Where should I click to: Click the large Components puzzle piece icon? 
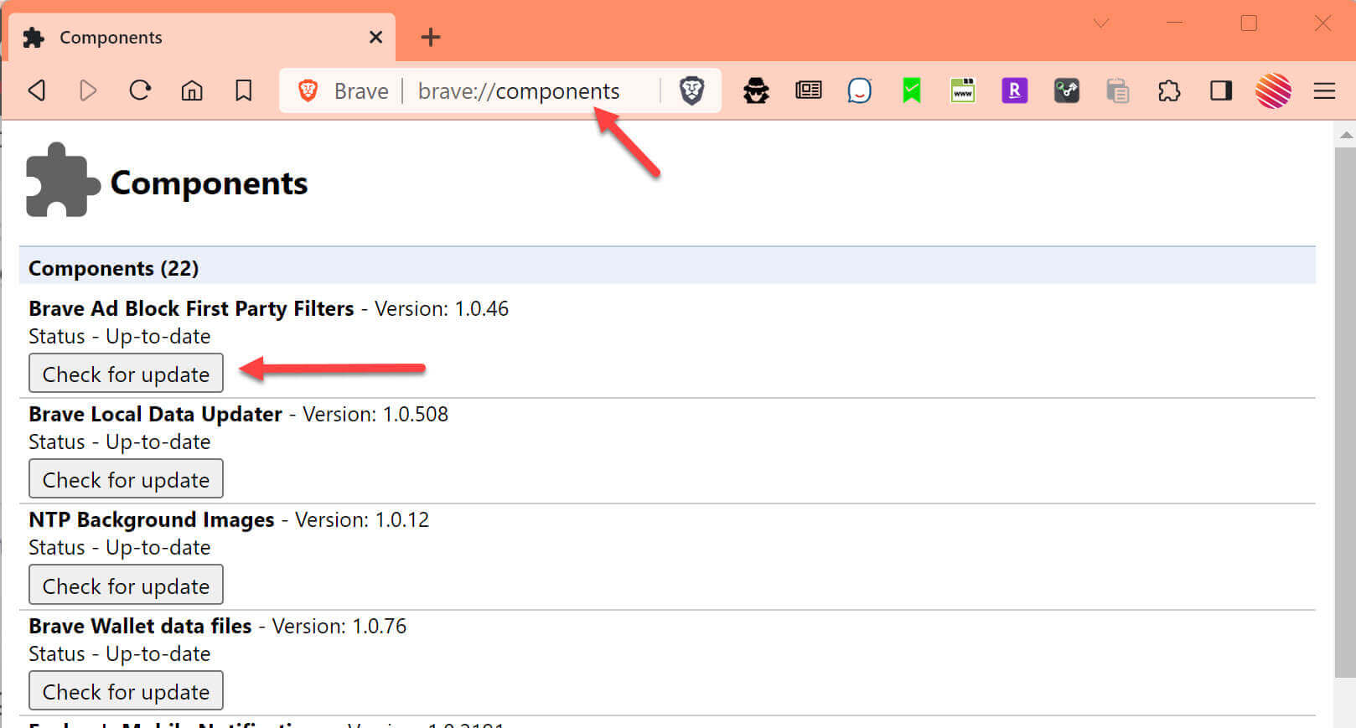63,180
